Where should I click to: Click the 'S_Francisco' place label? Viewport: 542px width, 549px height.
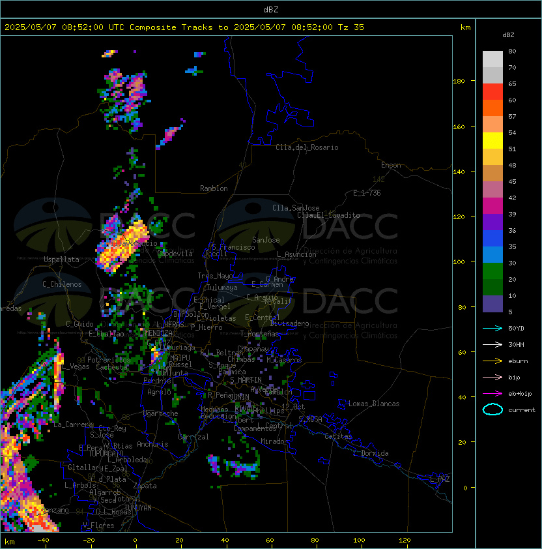233,247
